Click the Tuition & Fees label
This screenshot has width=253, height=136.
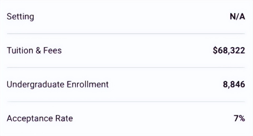34,50
